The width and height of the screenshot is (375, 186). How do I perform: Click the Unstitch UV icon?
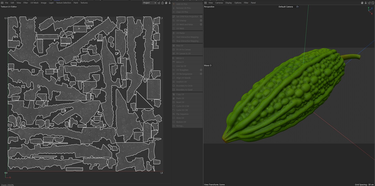pyautogui.click(x=174, y=82)
